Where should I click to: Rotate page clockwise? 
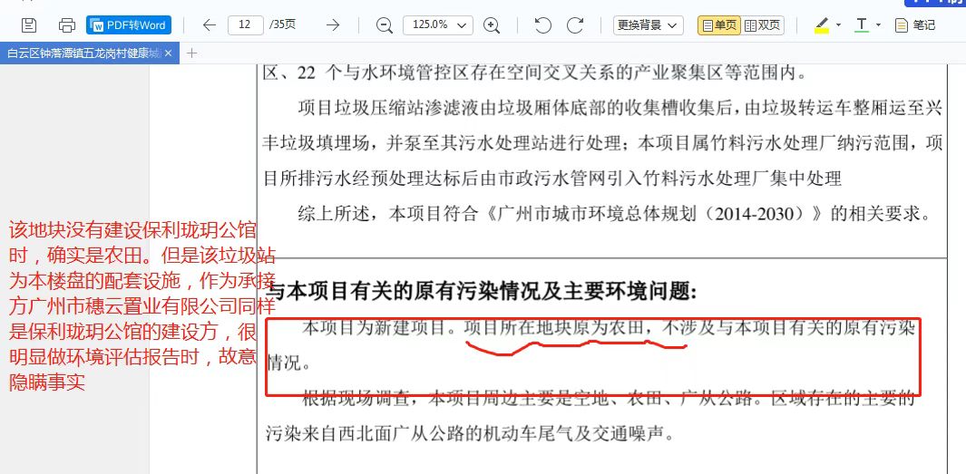[x=575, y=25]
